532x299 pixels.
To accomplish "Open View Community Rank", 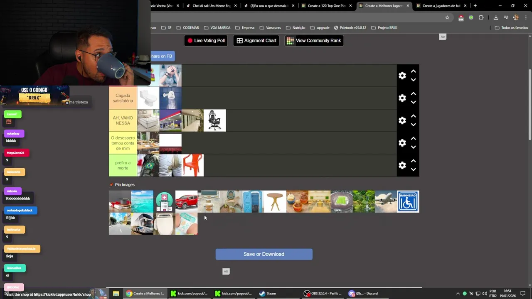I will click(314, 41).
